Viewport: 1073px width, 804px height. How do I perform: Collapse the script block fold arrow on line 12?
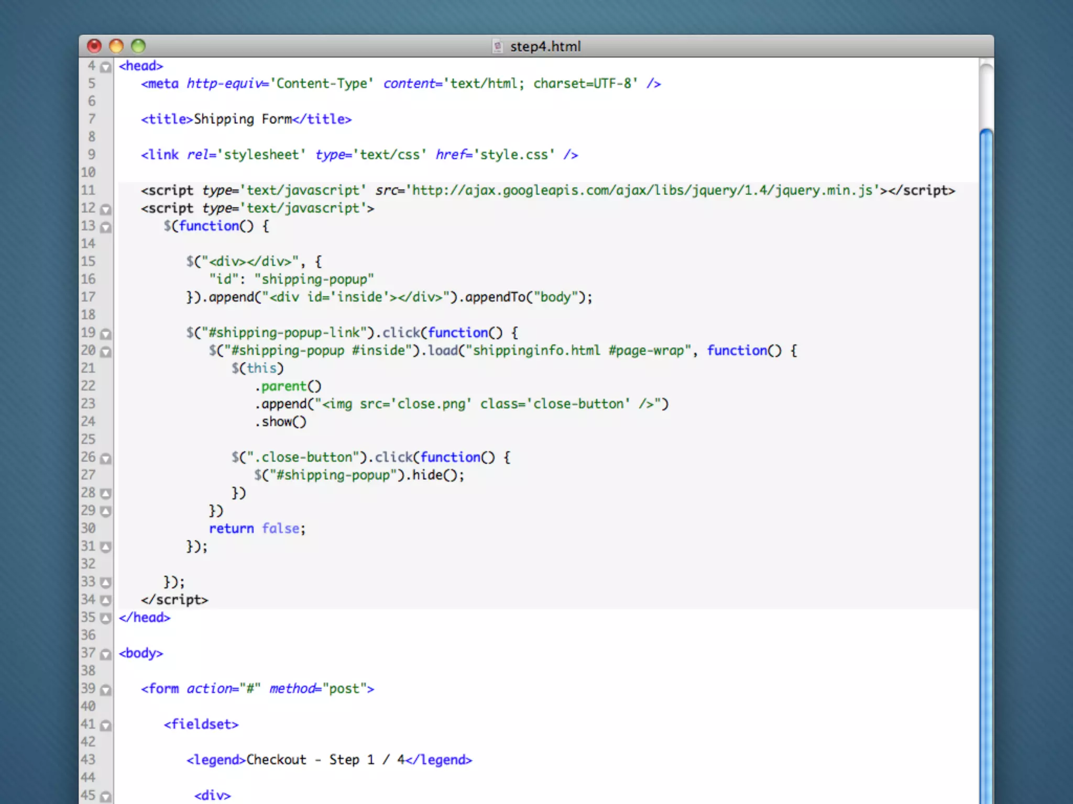point(106,209)
